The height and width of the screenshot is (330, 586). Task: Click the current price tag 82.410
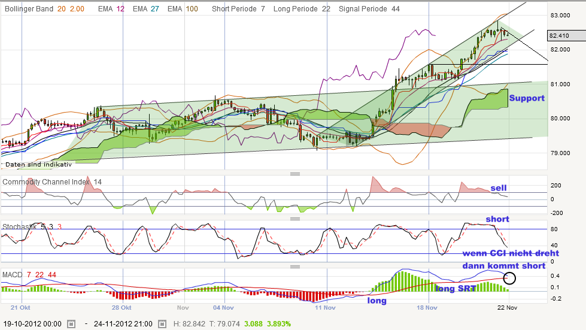[x=566, y=35]
